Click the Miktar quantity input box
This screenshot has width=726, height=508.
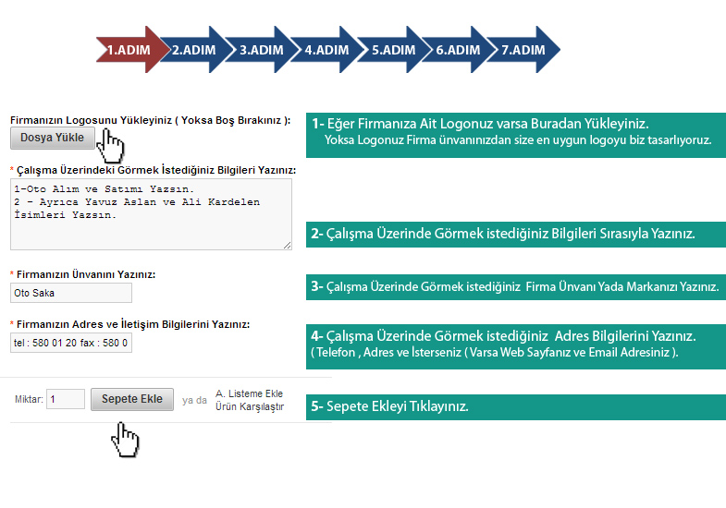point(66,400)
